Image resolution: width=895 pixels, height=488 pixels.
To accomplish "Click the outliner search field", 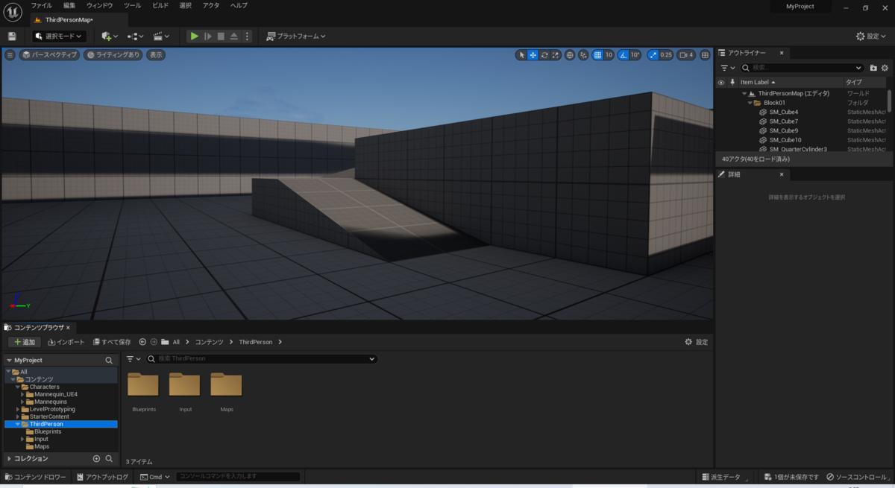I will 802,68.
